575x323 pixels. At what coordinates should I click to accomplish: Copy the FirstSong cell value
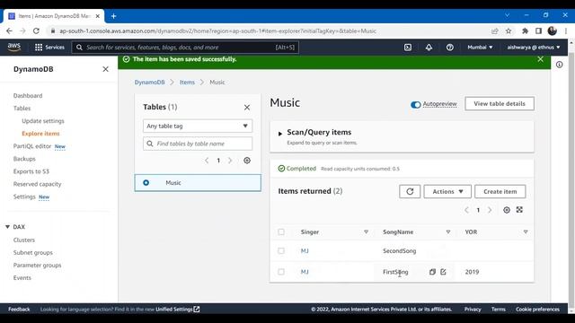(432, 272)
